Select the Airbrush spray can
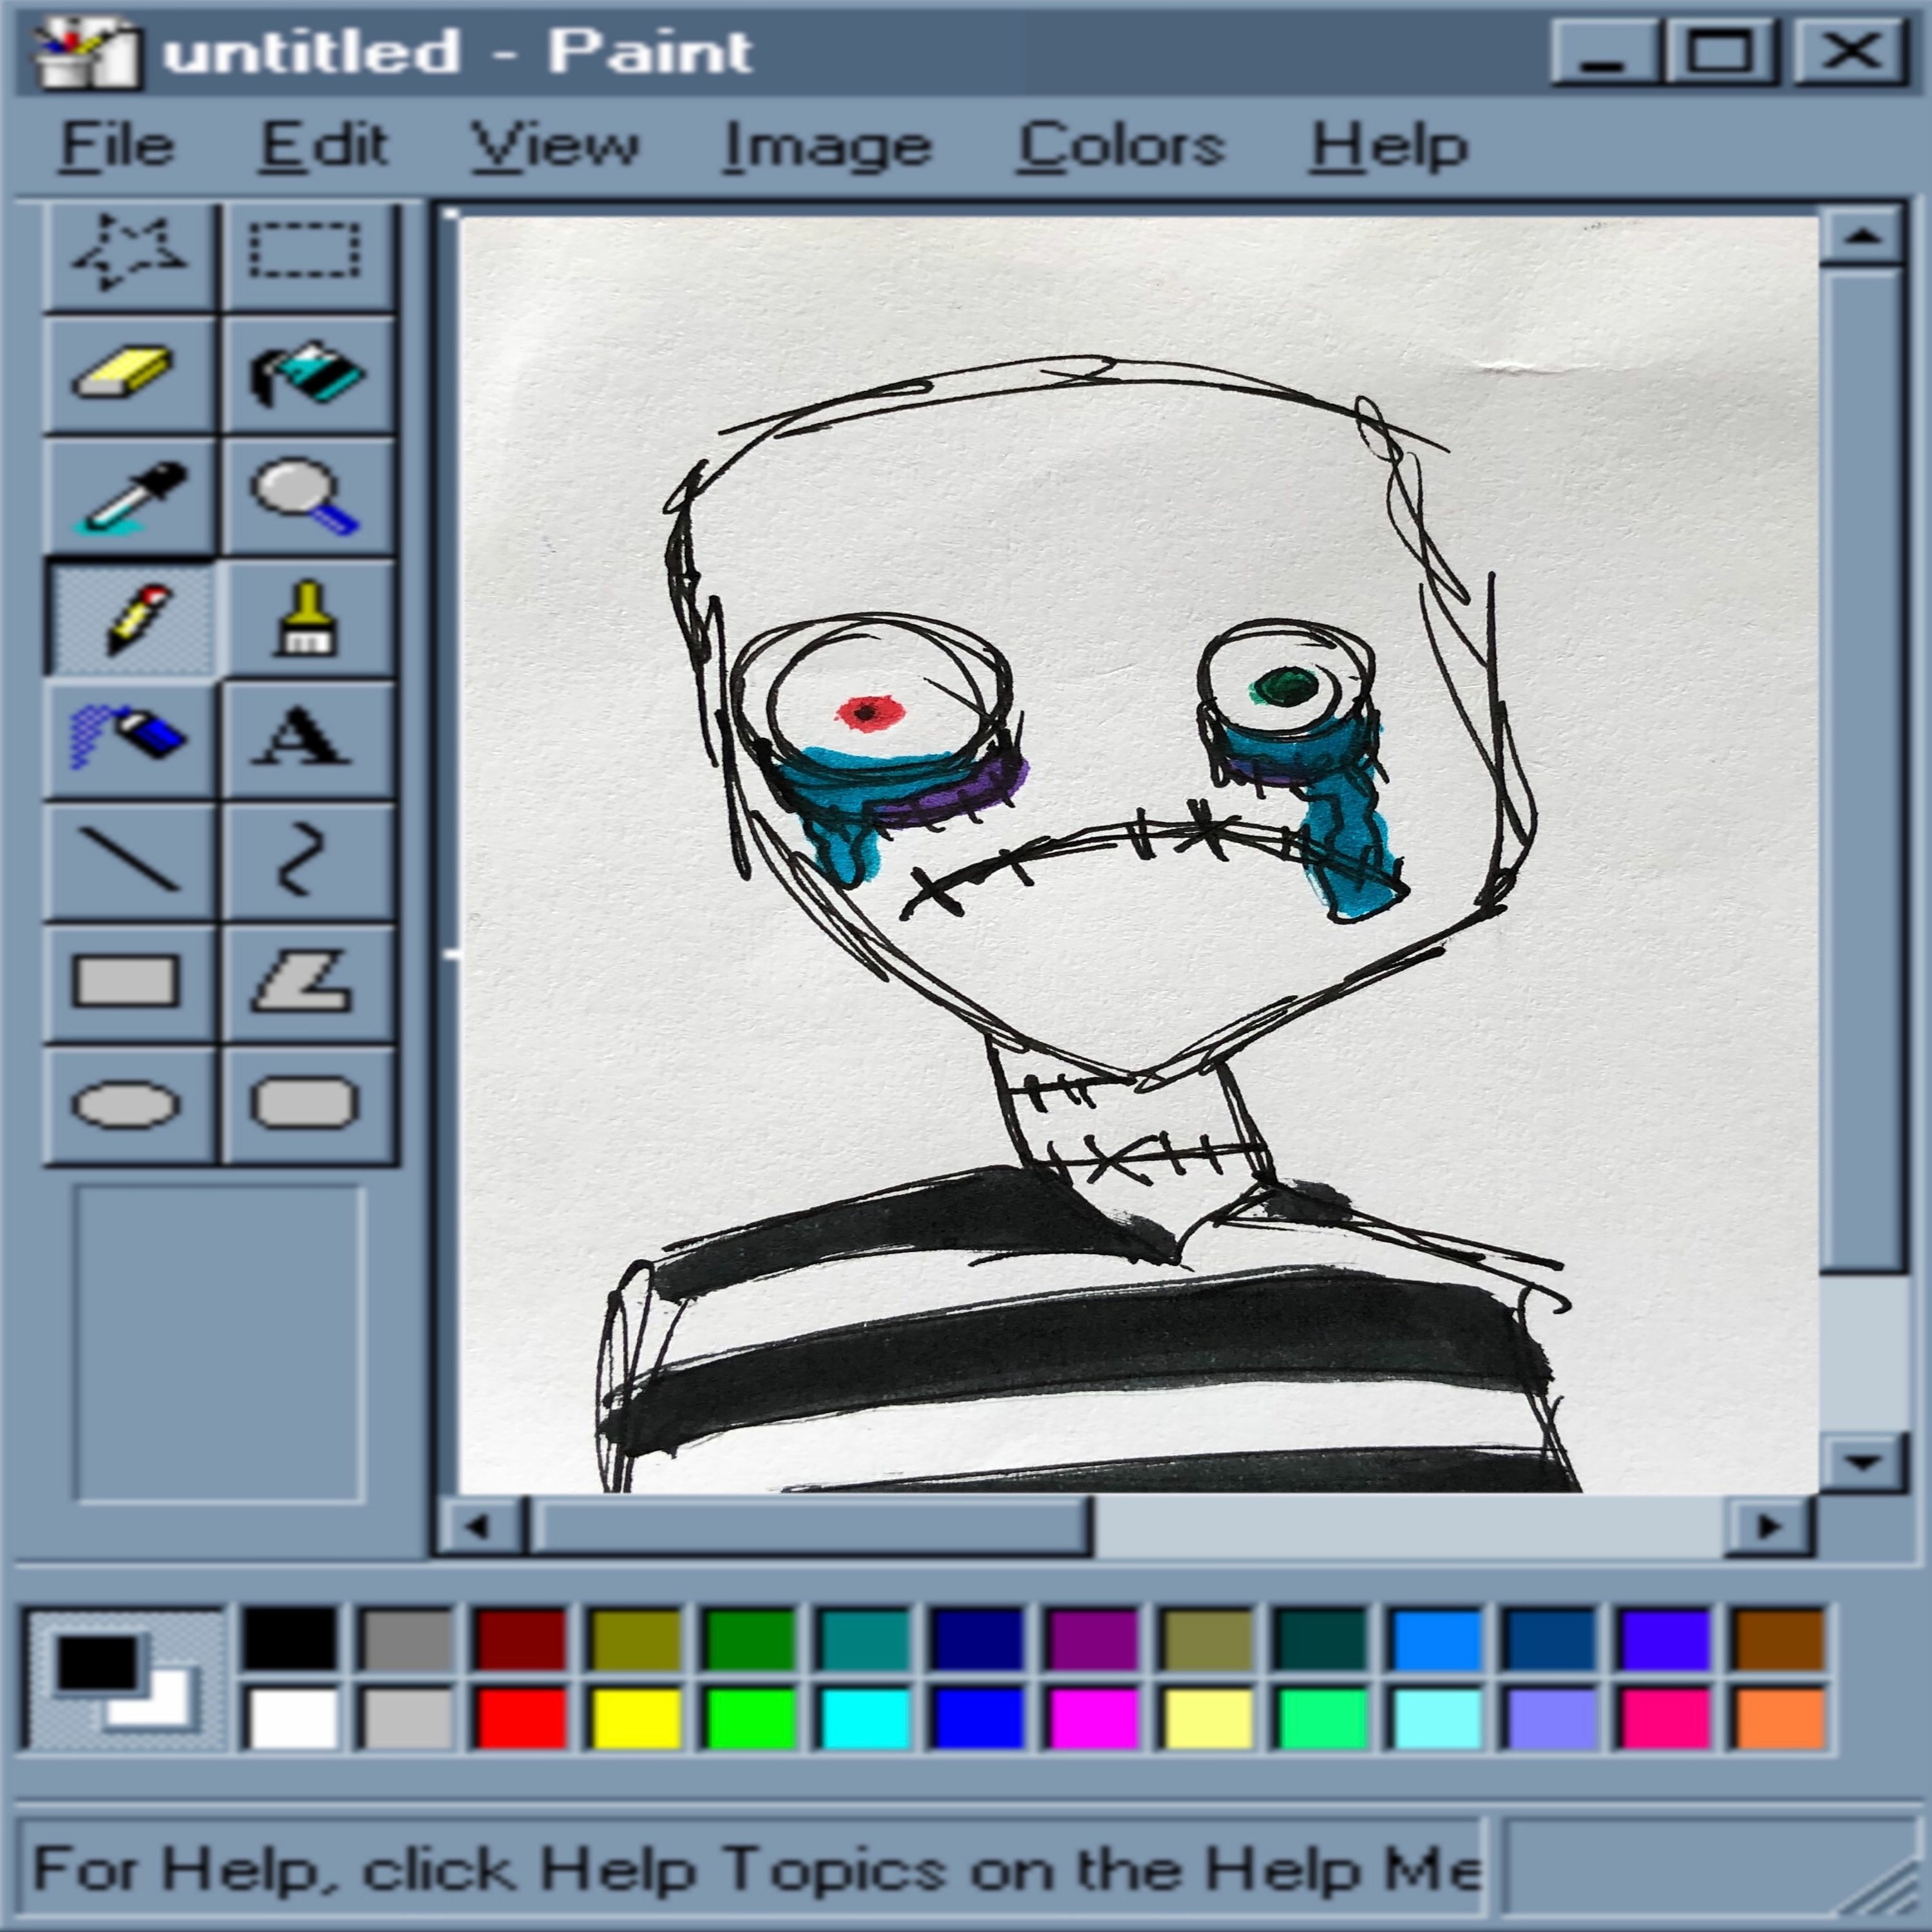 [130, 740]
